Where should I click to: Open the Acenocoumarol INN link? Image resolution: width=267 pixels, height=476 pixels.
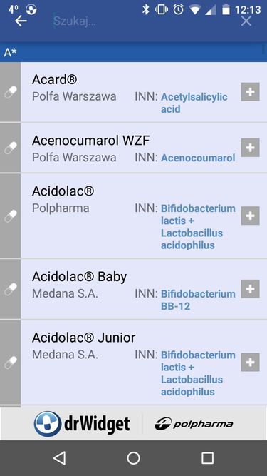[198, 158]
